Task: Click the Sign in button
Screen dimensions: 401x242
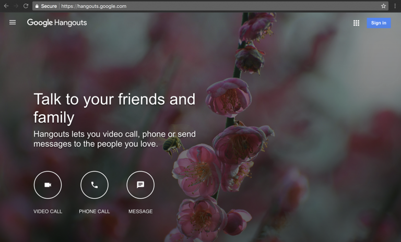Action: pyautogui.click(x=379, y=23)
